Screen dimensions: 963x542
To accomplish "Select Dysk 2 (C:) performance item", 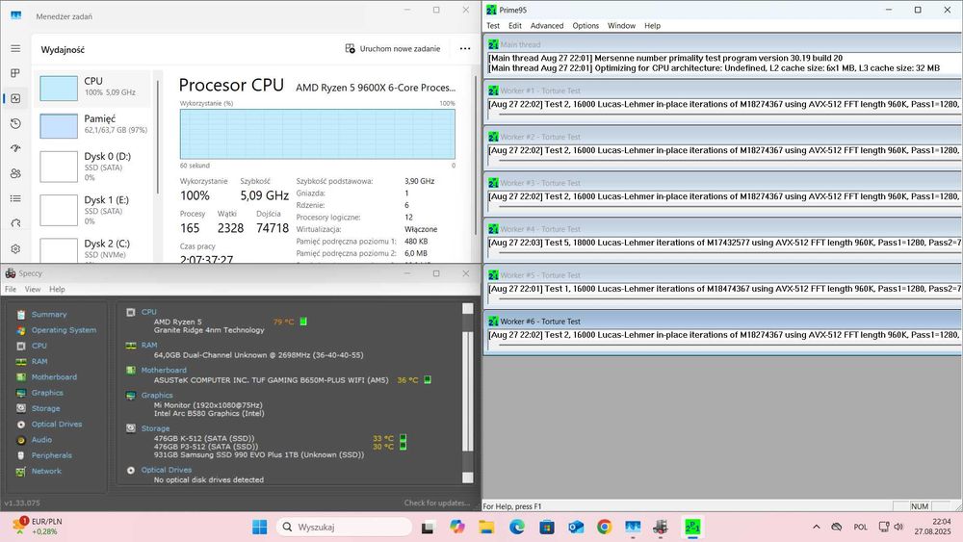I will pyautogui.click(x=92, y=249).
